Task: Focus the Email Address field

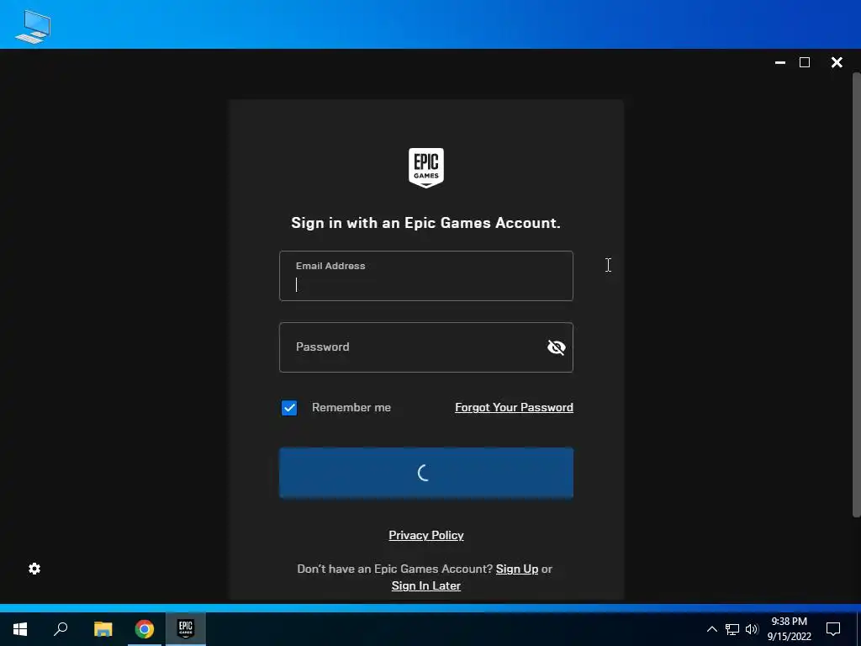Action: [426, 276]
